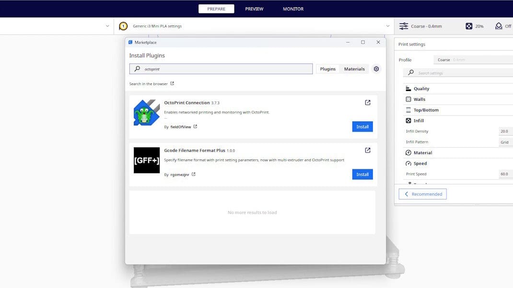Expand the printer selector chevron
This screenshot has width=513, height=288.
coord(107,26)
